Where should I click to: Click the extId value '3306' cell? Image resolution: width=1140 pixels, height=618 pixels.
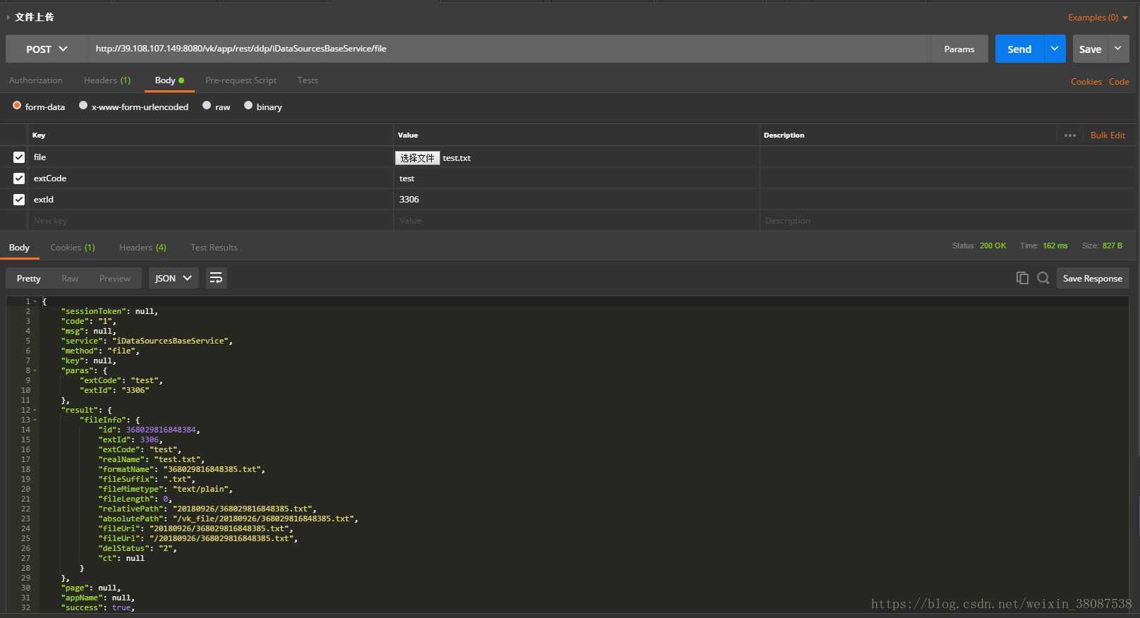point(576,200)
